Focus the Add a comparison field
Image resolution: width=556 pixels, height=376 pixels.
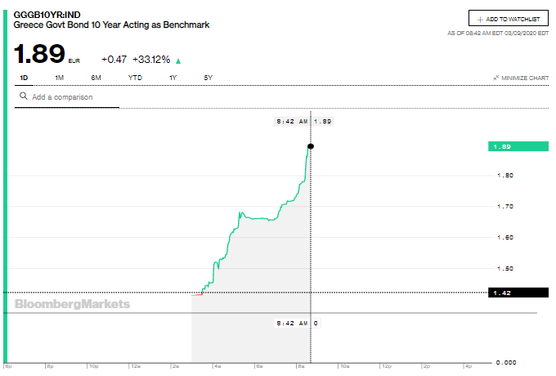click(74, 97)
